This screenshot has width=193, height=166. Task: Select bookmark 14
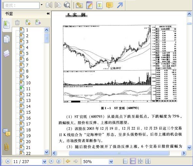[x=25, y=107]
